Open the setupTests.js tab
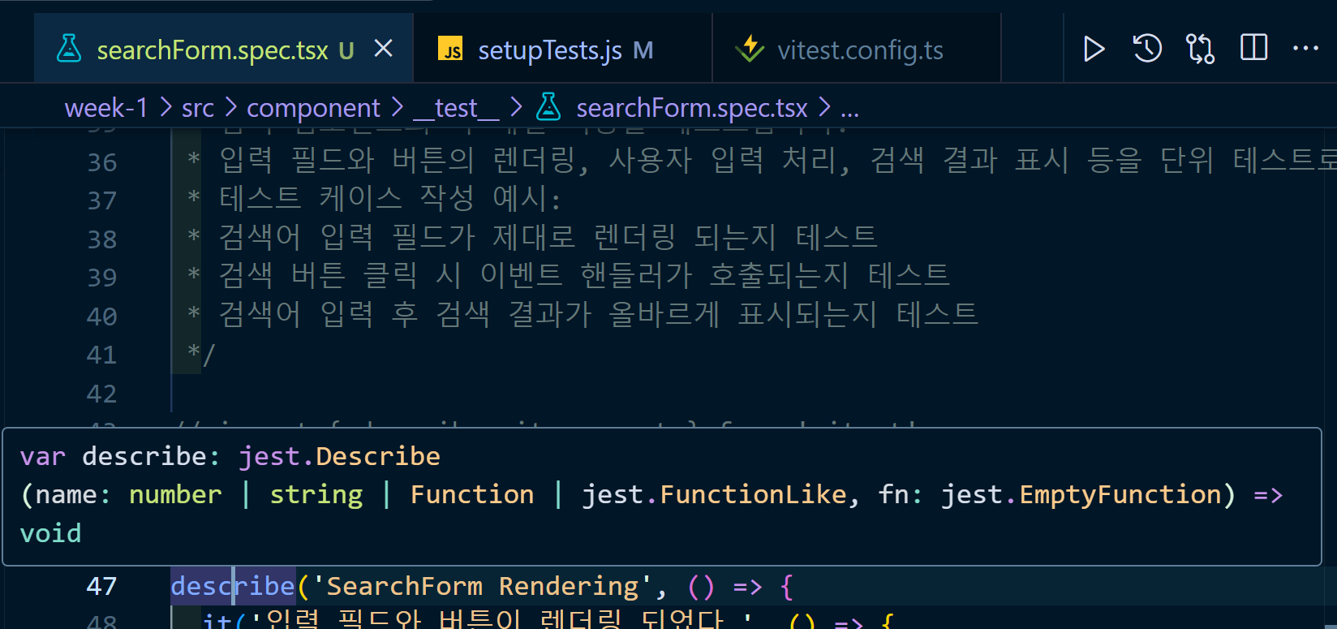The width and height of the screenshot is (1337, 629). tap(563, 50)
